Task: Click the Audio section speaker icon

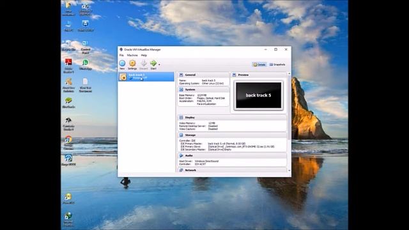Action: (181, 156)
